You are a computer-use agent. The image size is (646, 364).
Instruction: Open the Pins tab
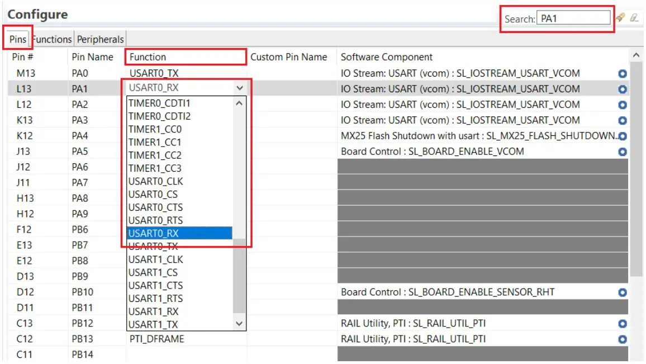[x=18, y=39]
